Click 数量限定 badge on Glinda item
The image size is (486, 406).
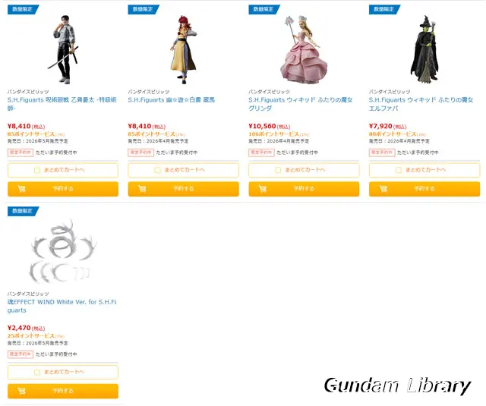(x=264, y=9)
